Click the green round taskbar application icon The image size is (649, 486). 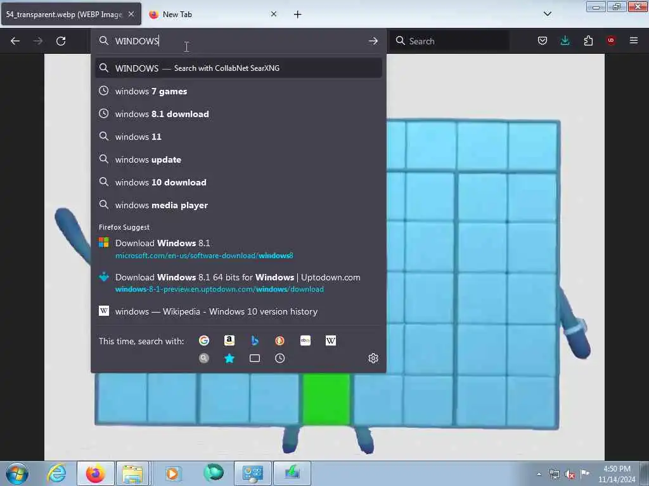click(214, 473)
